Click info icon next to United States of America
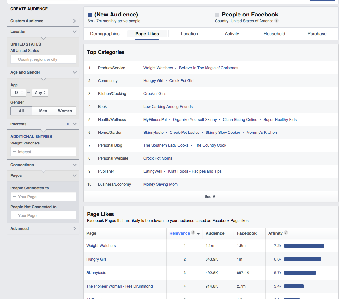Viewport: 339px width, 299px height. (x=277, y=21)
